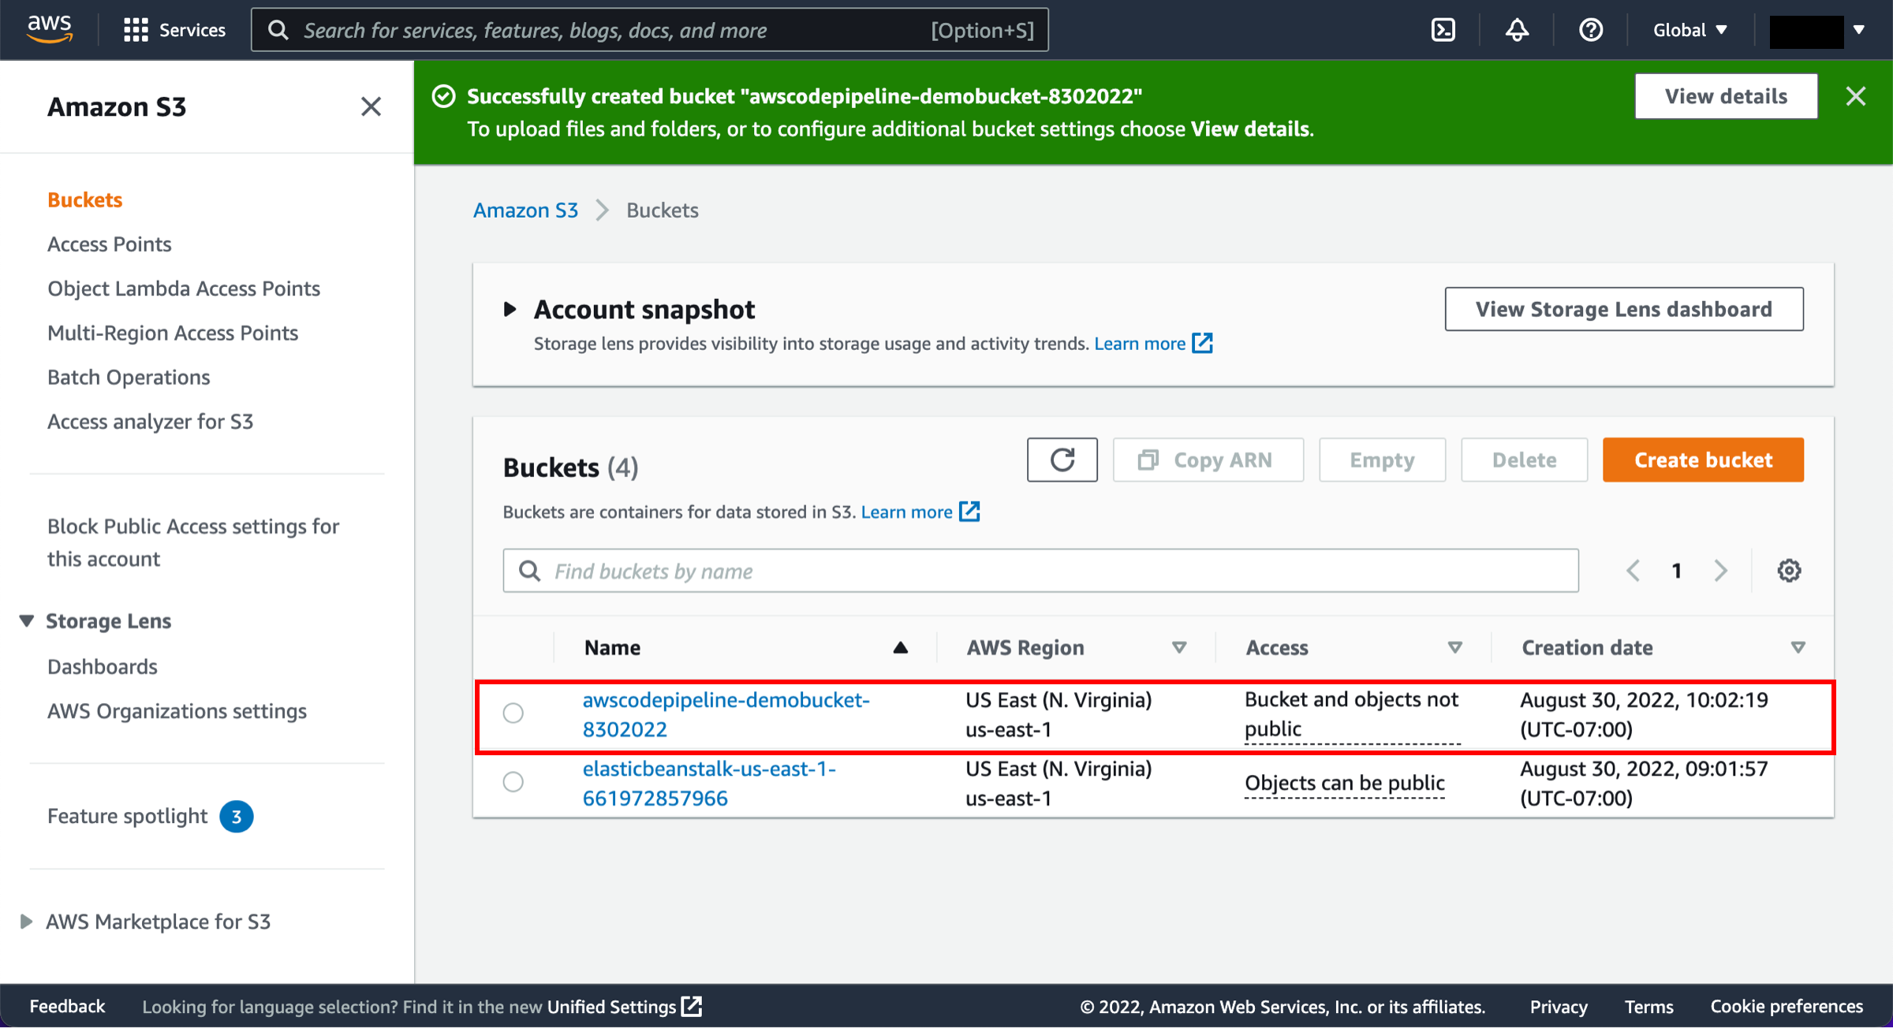Go to previous page of buckets
Image resolution: width=1893 pixels, height=1028 pixels.
tap(1634, 571)
